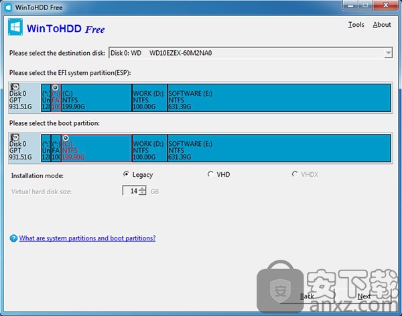Pick the FAT partition in the boot partition map
Image resolution: width=402 pixels, height=316 pixels.
[x=56, y=148]
